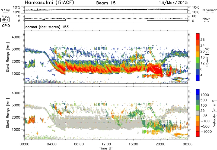Click the 'Freq. [MHz]' axis label
This screenshot has height=150, width=217.
click(x=5, y=18)
